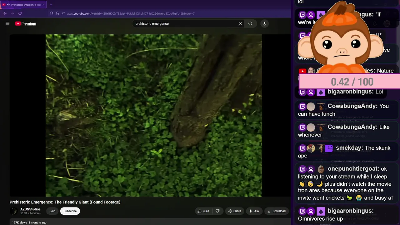Screen dimensions: 400x225
Task: Select the Prehistoric Emergence browser tab
Action: (23, 5)
